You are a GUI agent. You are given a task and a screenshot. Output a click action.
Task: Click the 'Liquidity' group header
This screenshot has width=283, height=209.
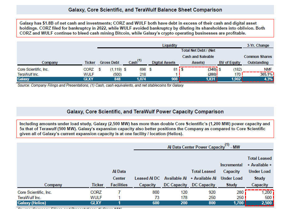(x=170, y=45)
